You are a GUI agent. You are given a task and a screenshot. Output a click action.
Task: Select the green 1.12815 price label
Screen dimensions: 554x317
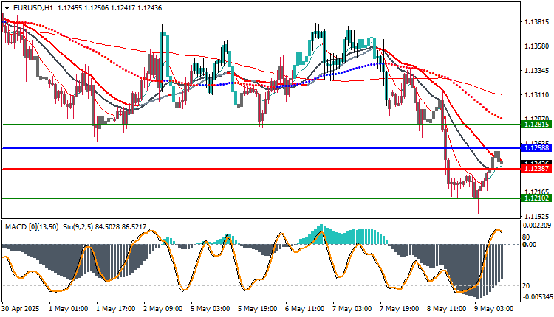[536, 125]
